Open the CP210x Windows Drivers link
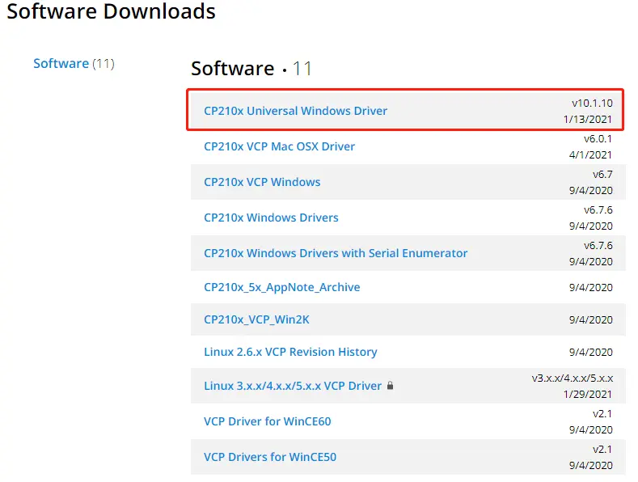 coord(271,218)
